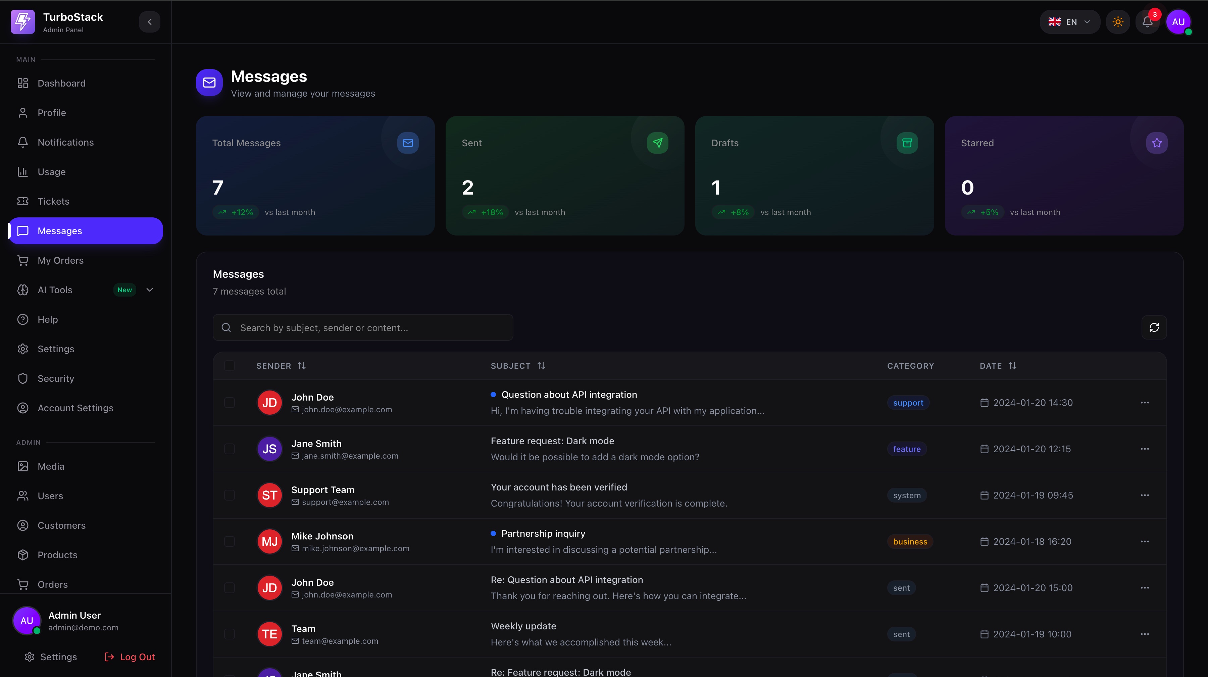Toggle light theme with sun icon

pos(1117,21)
